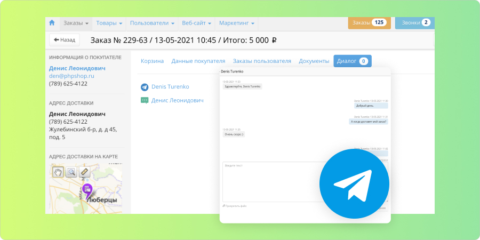Click the orange Заказы 125 button
The width and height of the screenshot is (480, 240).
click(369, 22)
